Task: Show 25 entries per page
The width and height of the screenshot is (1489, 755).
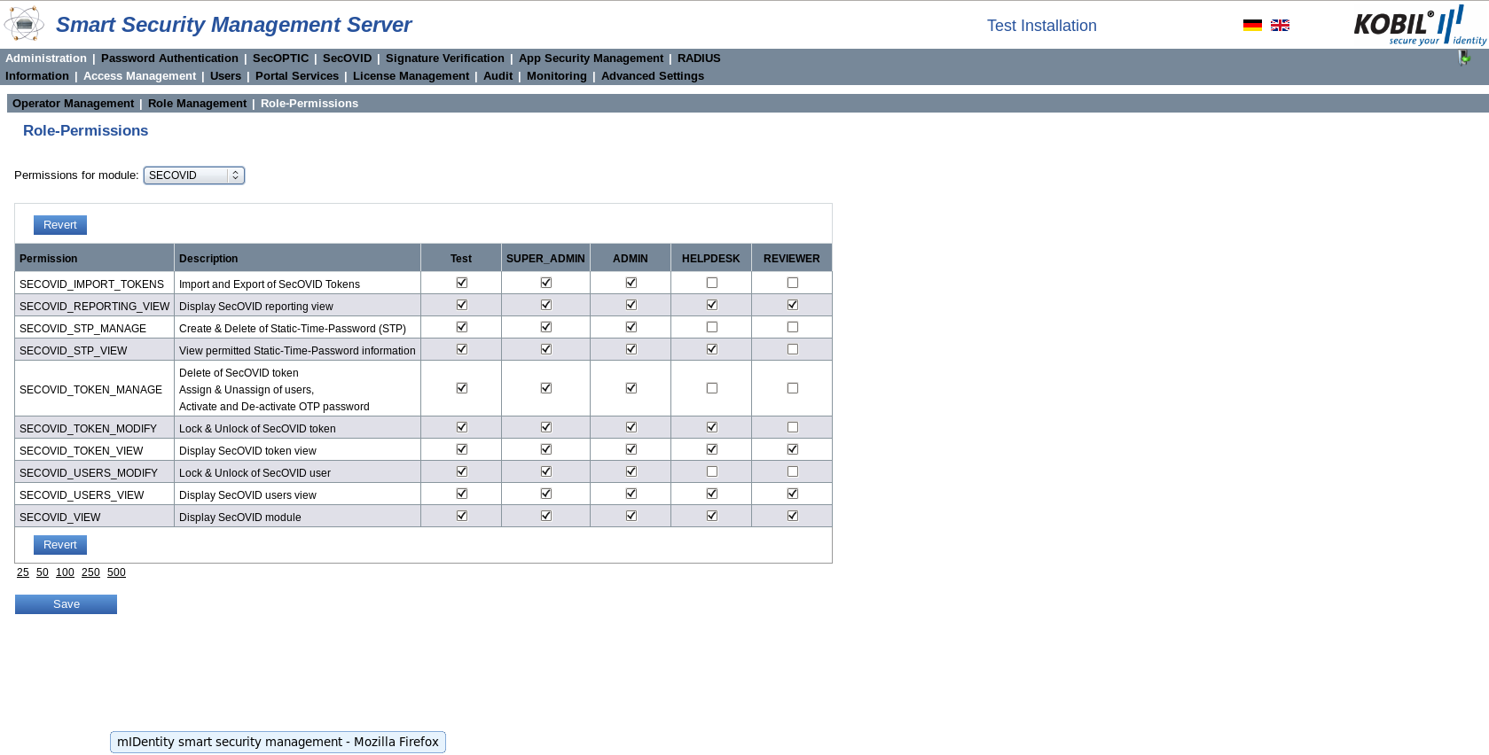Action: pos(23,572)
